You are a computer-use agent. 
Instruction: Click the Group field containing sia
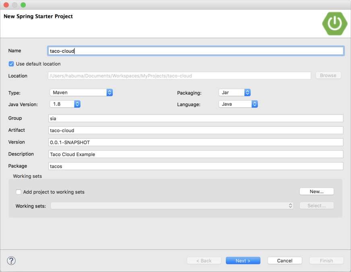(196, 118)
